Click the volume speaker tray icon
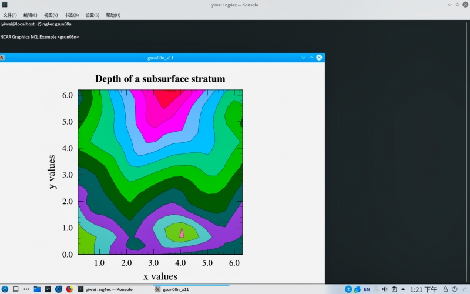Viewport: 470px width, 294px height. coord(384,289)
